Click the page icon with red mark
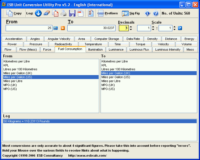Image resolution: width=200 pixels, height=160 pixels. coord(81,13)
